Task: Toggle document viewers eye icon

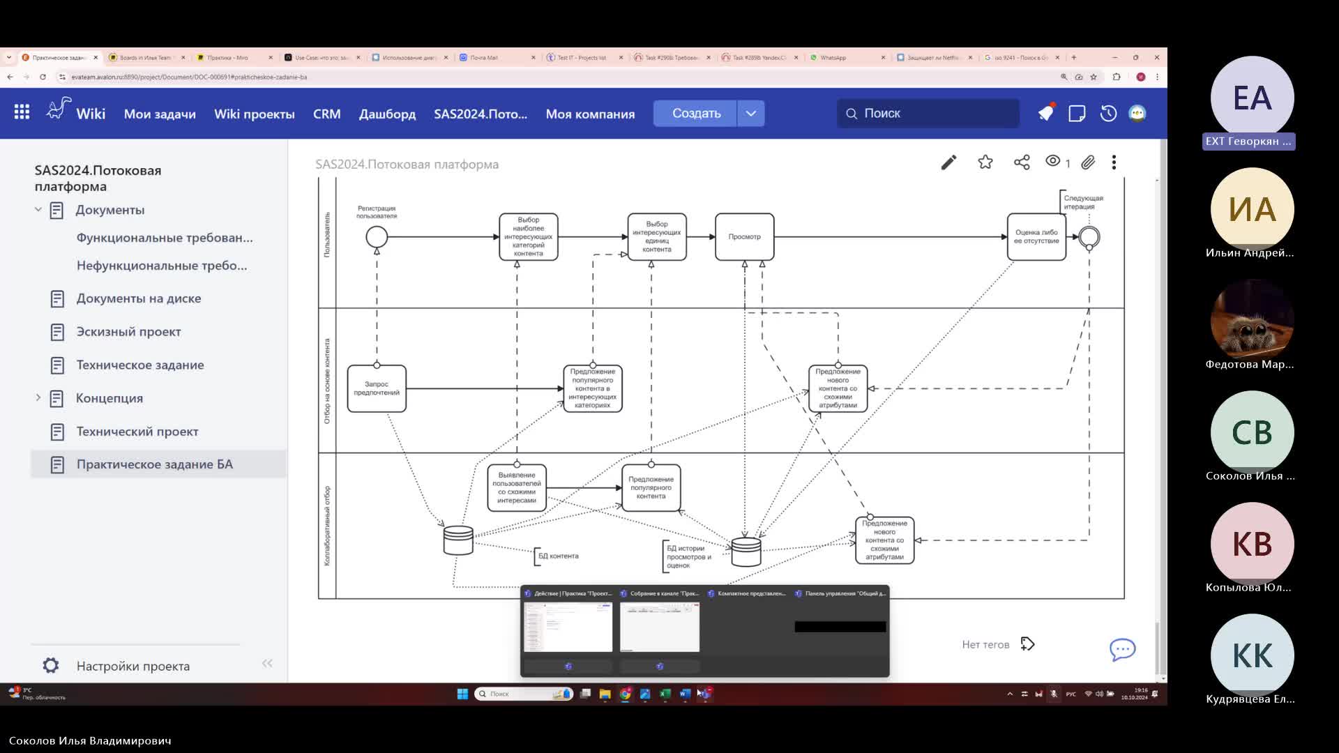Action: (x=1053, y=161)
